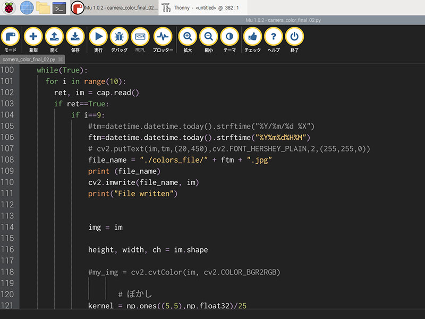Image resolution: width=425 pixels, height=319 pixels.
Task: Open the Raspberry Pi applications menu
Action: pyautogui.click(x=10, y=7)
